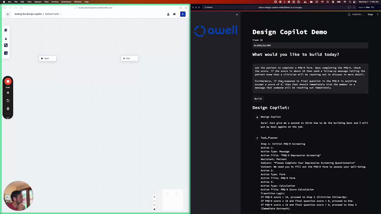Stop the screen recording with red button
Image resolution: width=381 pixels, height=214 pixels.
pos(8,81)
